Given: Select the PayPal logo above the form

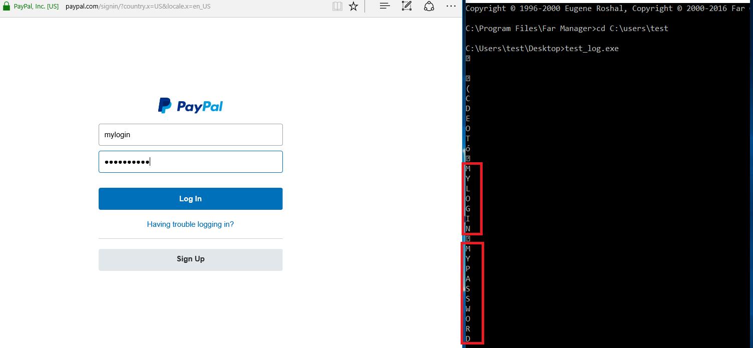Looking at the screenshot, I should point(190,106).
